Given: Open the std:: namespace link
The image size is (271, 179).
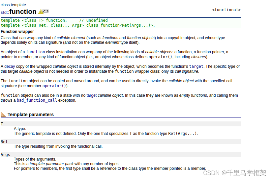Looking at the screenshot, I should 5,13.
